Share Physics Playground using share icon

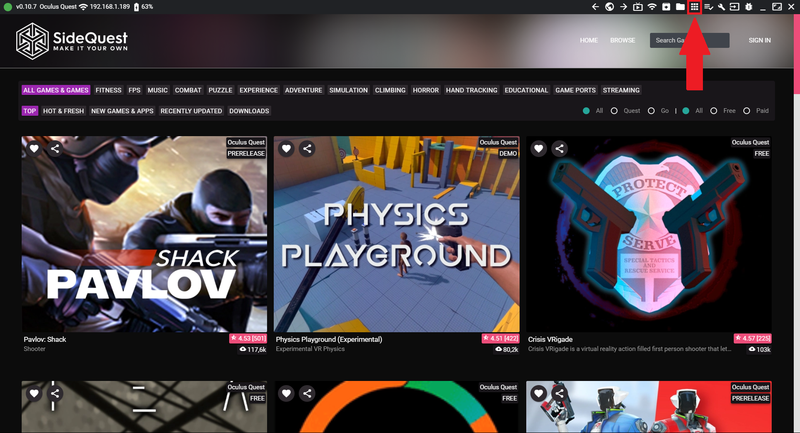pyautogui.click(x=307, y=149)
